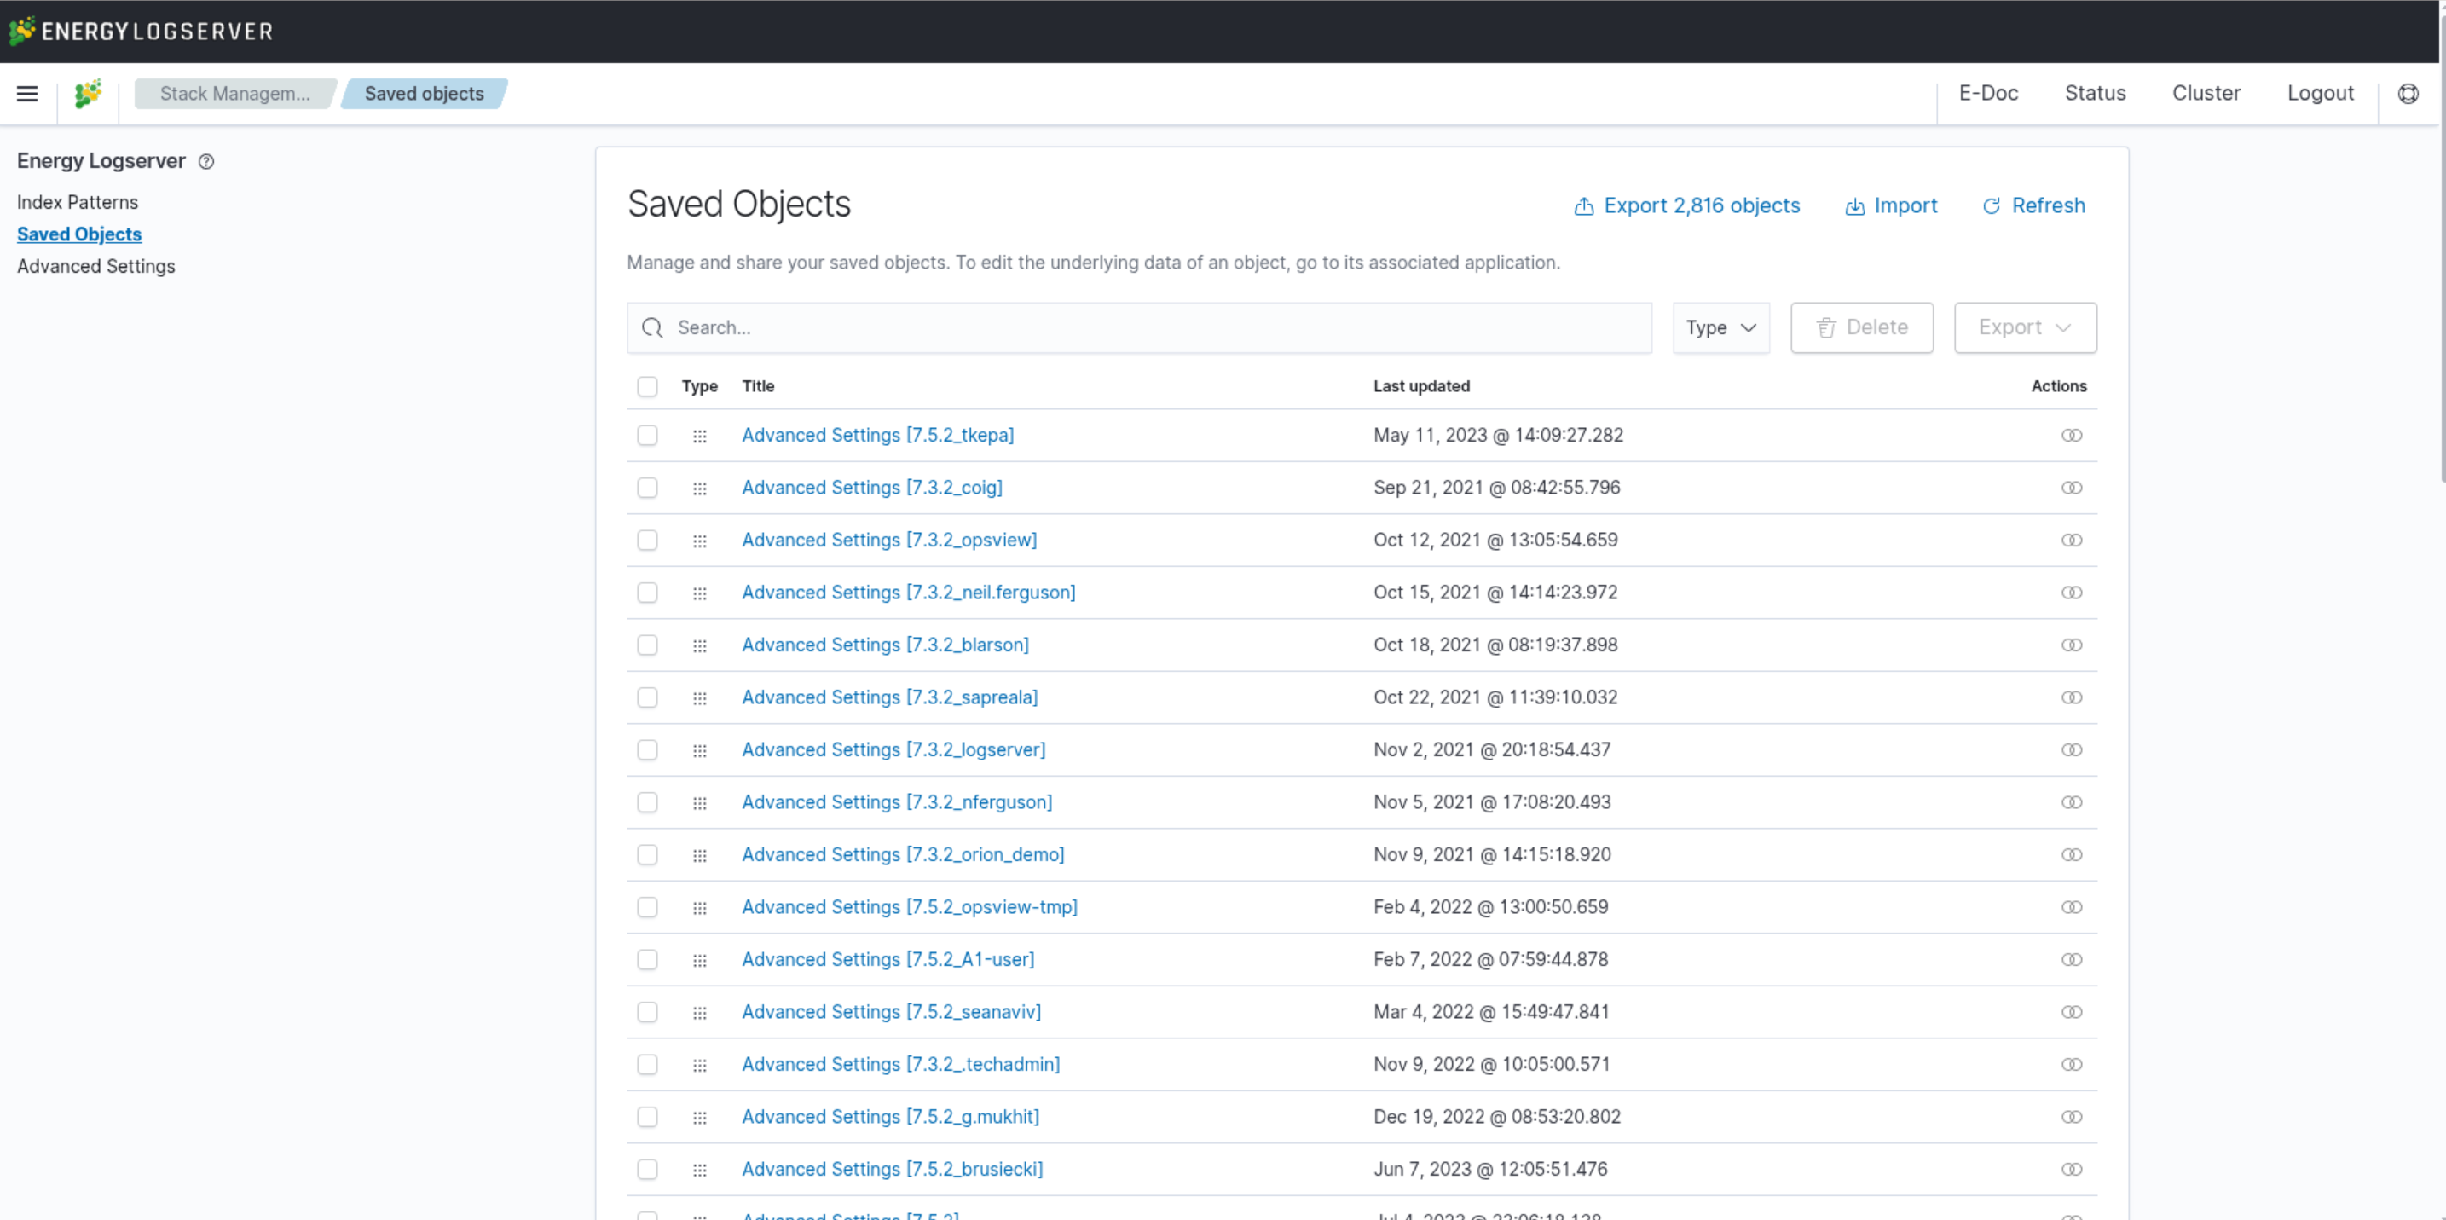Image resolution: width=2446 pixels, height=1220 pixels.
Task: Click the Energy Logserver home logo icon
Action: tap(87, 93)
